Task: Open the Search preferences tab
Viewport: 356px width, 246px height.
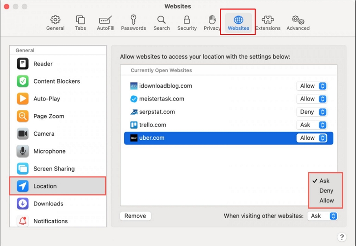Action: click(162, 23)
